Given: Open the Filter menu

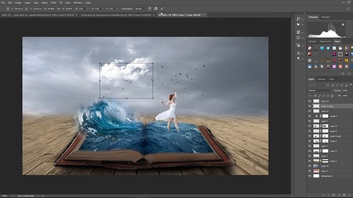Looking at the screenshot, I should tap(54, 3).
